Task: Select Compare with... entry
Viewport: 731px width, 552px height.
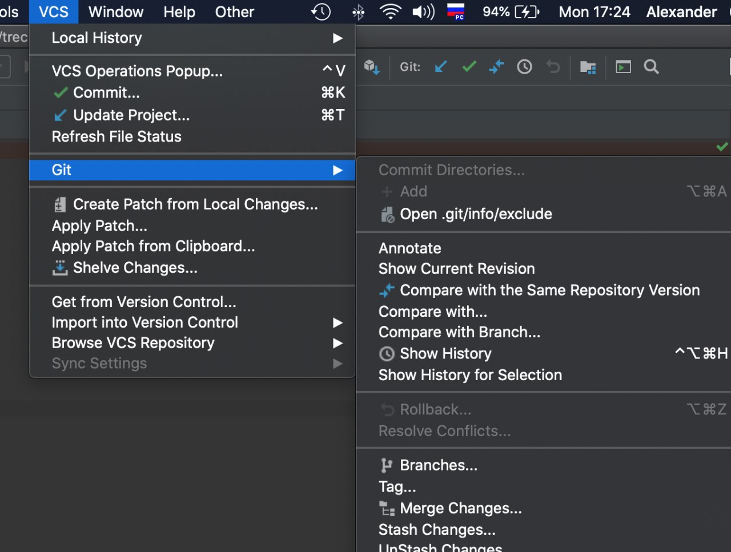Action: tap(544, 312)
